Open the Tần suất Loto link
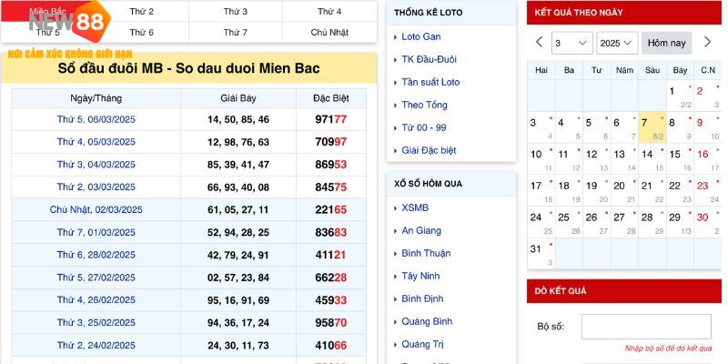 pos(430,82)
